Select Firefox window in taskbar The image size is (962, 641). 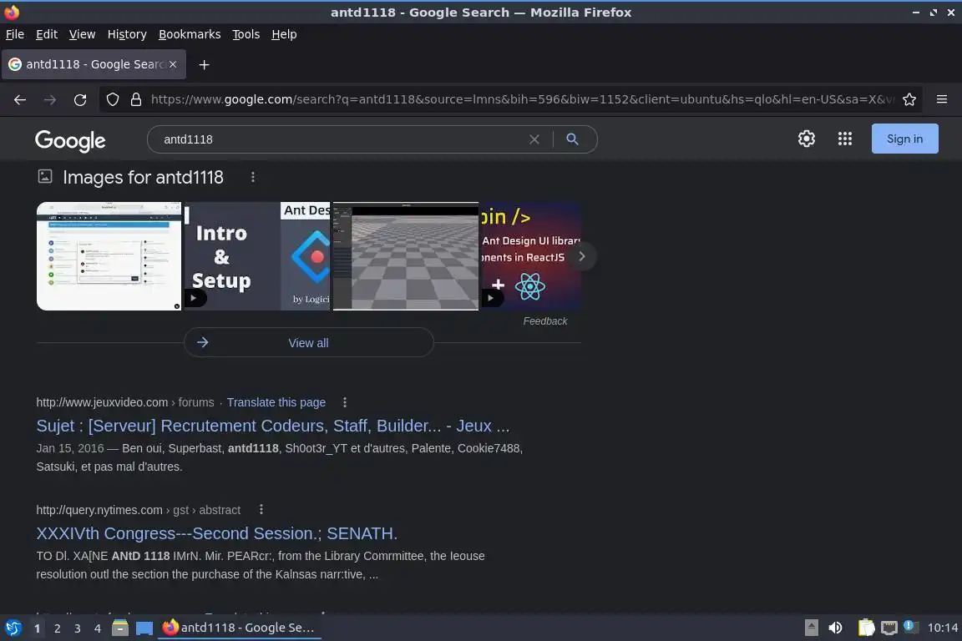click(240, 628)
